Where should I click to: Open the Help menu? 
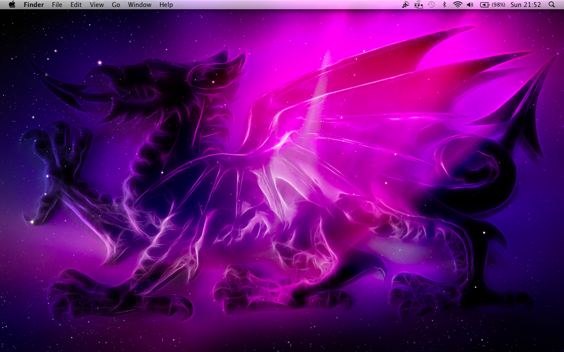166,5
